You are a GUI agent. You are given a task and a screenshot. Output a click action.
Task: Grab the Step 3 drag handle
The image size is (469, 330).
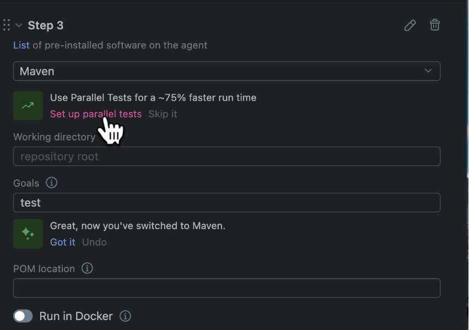(x=7, y=25)
